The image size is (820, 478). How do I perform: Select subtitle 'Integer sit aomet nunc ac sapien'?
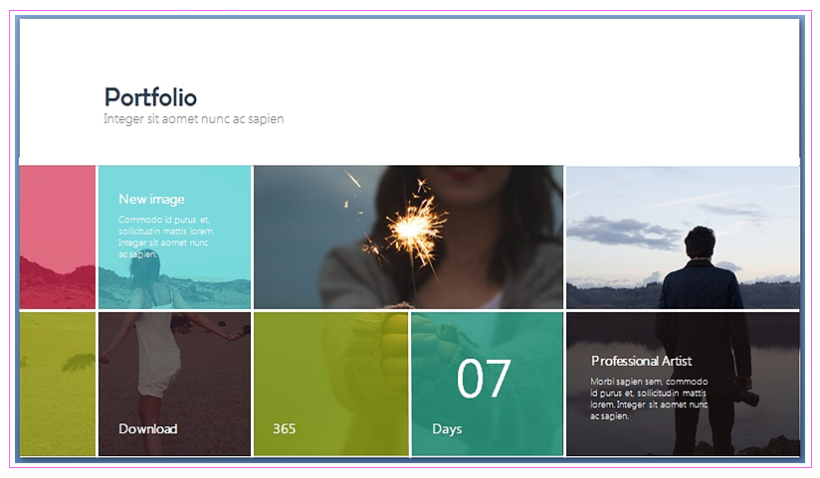pos(193,119)
